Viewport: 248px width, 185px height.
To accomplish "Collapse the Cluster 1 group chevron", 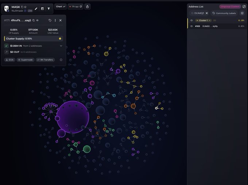I will pyautogui.click(x=210, y=20).
